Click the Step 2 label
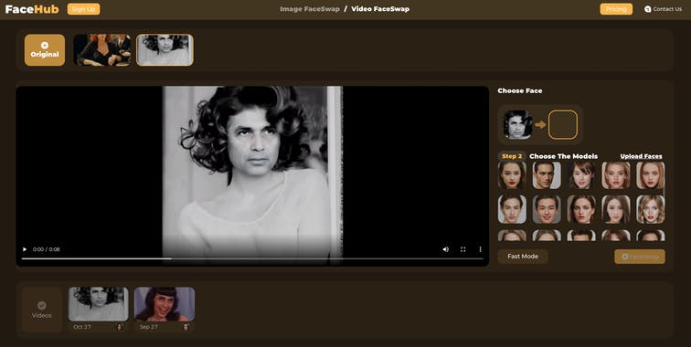The image size is (691, 347). click(512, 156)
